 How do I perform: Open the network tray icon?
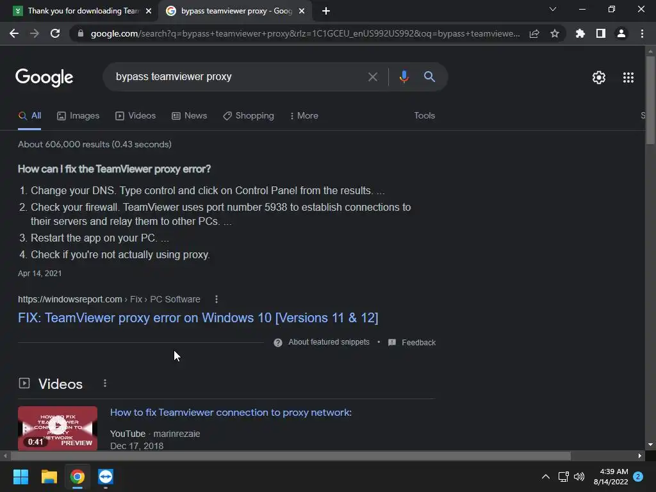click(563, 477)
